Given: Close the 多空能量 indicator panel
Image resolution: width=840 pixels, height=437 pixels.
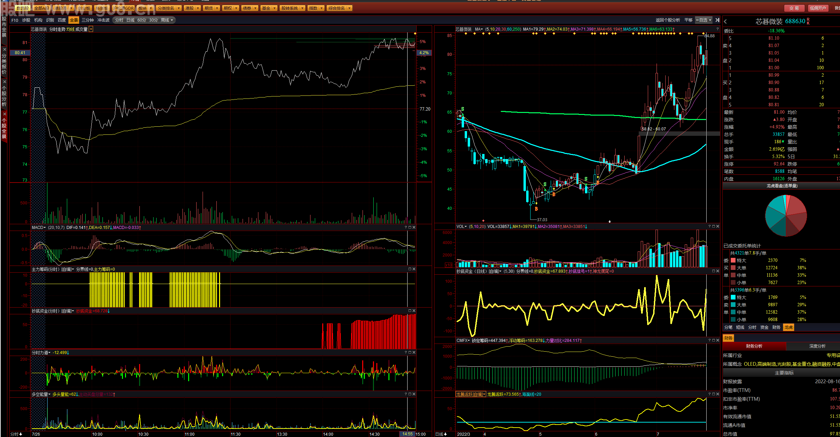Looking at the screenshot, I should coord(414,394).
